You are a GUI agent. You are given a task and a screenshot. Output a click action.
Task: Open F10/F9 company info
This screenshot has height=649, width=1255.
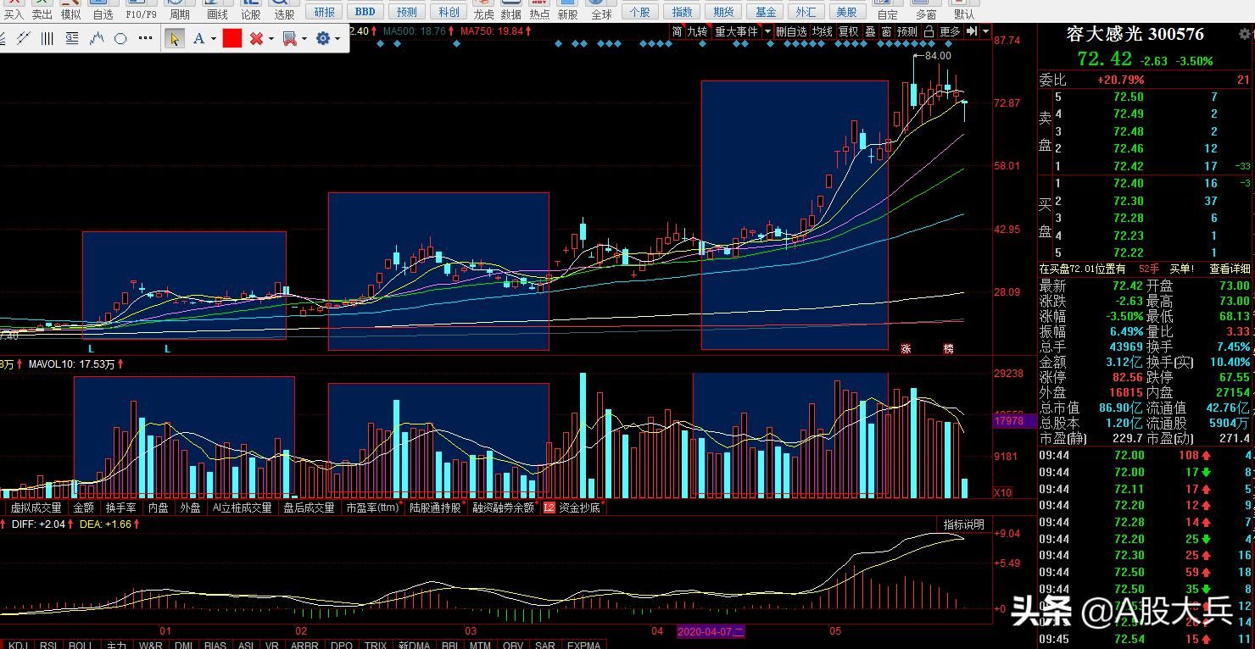pyautogui.click(x=141, y=9)
